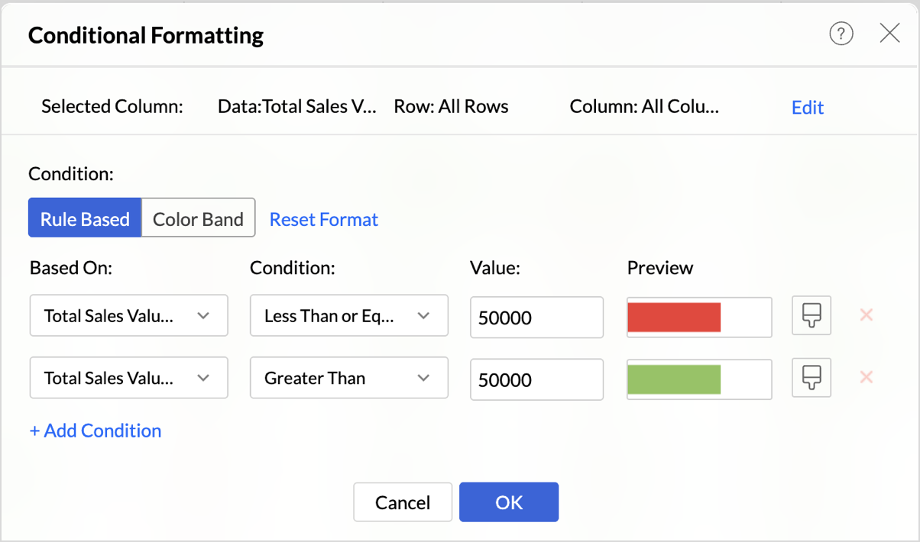Click the Reset Format link

(x=324, y=220)
